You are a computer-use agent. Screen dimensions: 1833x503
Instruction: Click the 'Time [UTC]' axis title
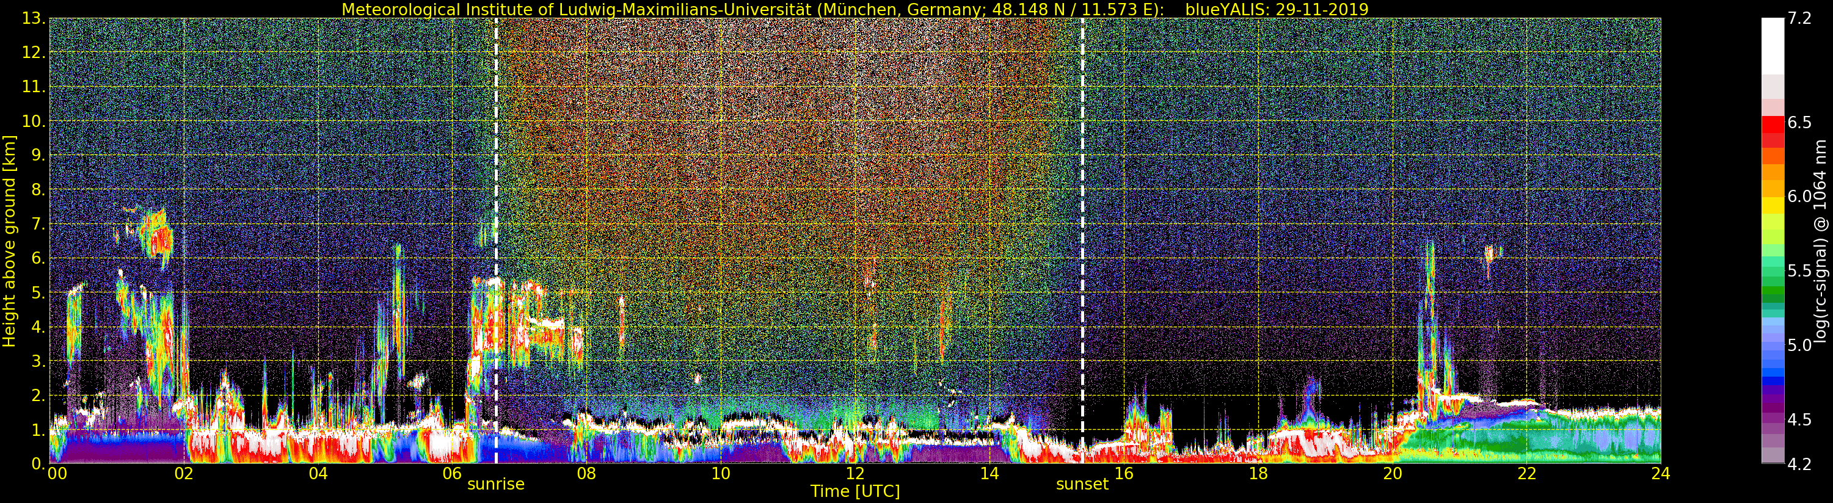click(855, 491)
